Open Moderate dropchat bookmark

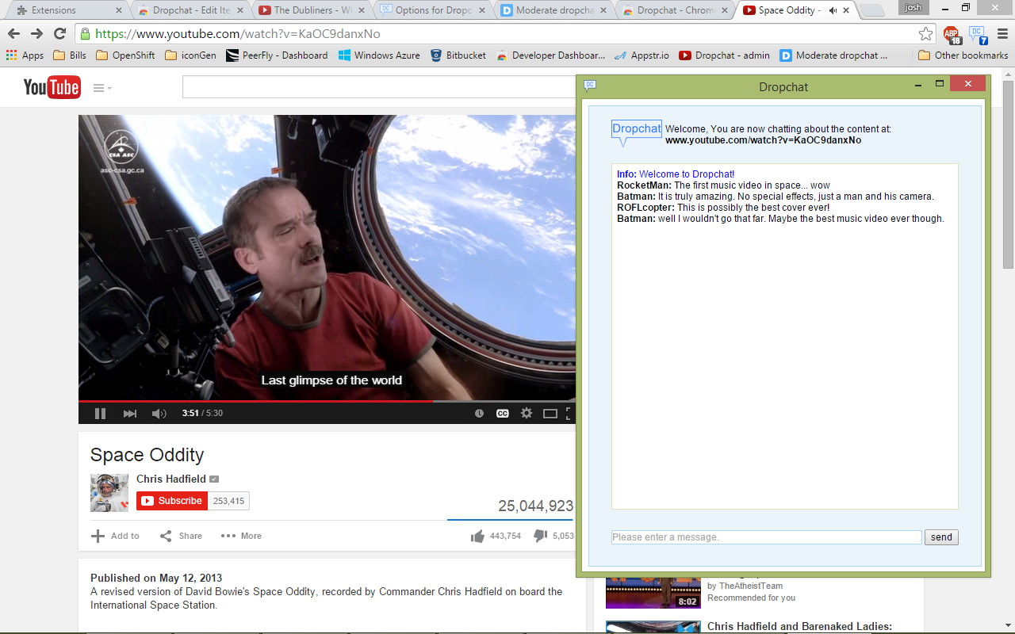tap(834, 55)
